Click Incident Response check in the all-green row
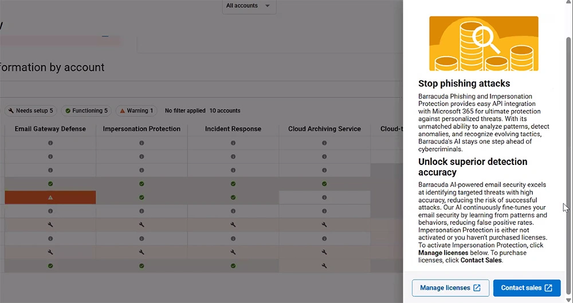This screenshot has width=573, height=303. 233,184
